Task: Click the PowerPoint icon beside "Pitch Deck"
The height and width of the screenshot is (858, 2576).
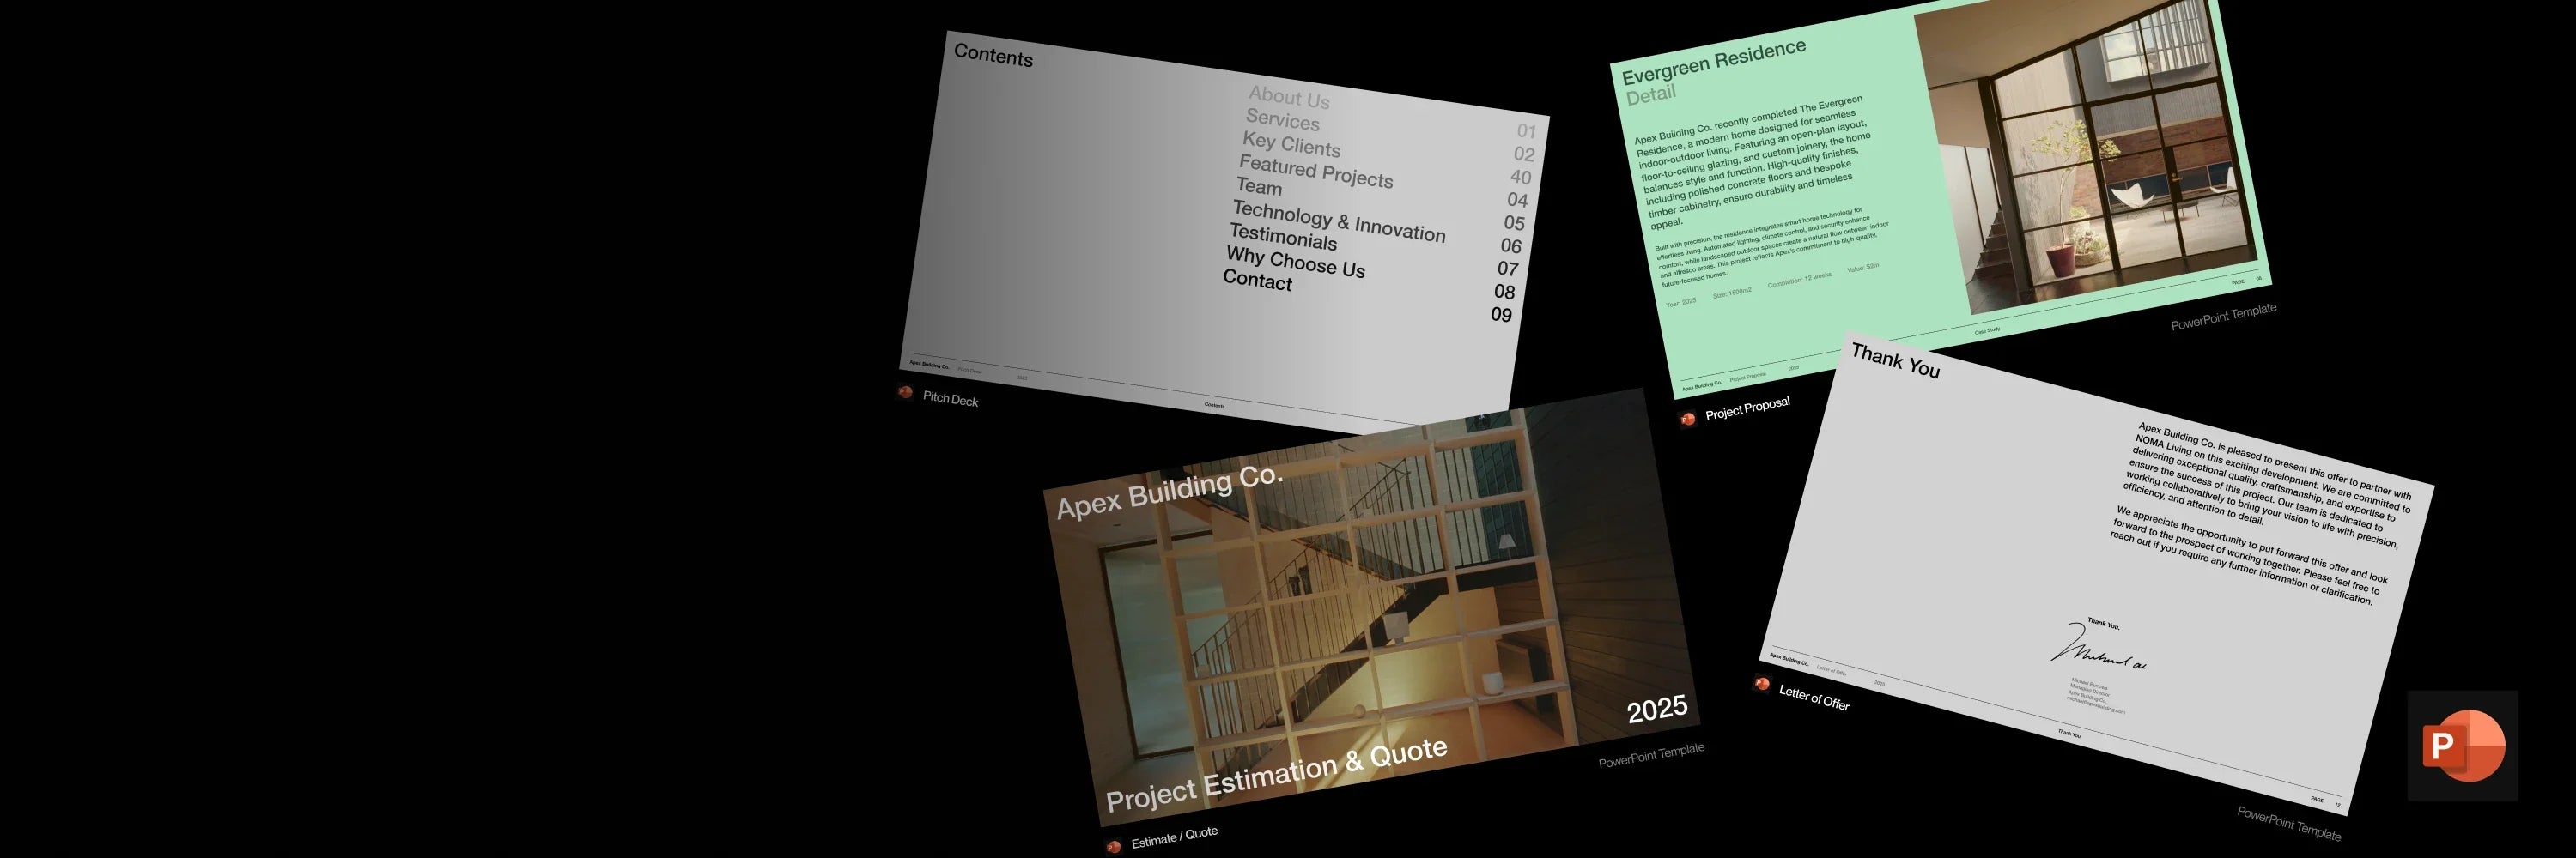Action: tap(905, 395)
